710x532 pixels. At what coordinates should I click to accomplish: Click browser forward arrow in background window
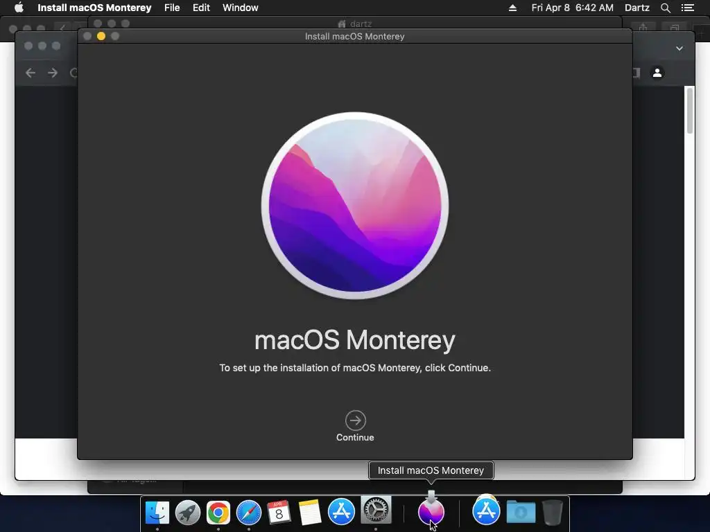(x=53, y=73)
